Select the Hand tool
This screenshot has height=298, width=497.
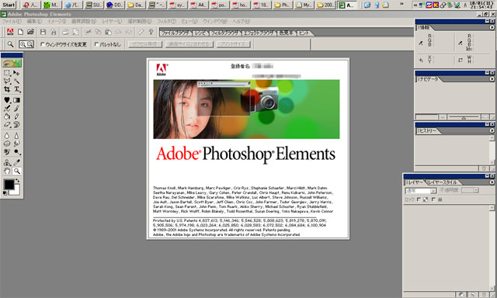(7, 171)
